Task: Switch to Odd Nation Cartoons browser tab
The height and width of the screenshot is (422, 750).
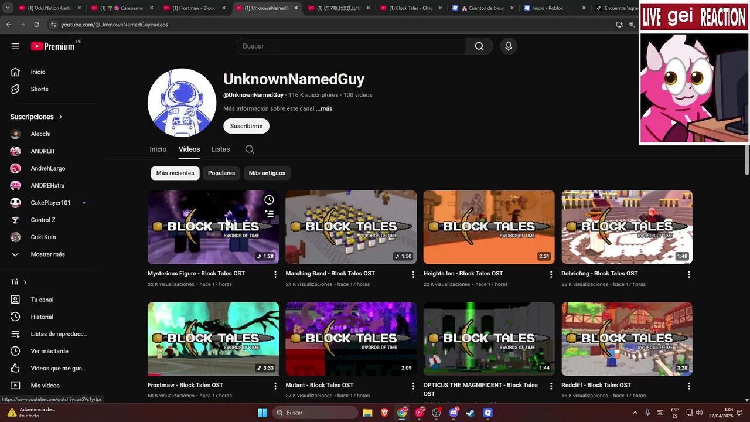Action: 49,8
